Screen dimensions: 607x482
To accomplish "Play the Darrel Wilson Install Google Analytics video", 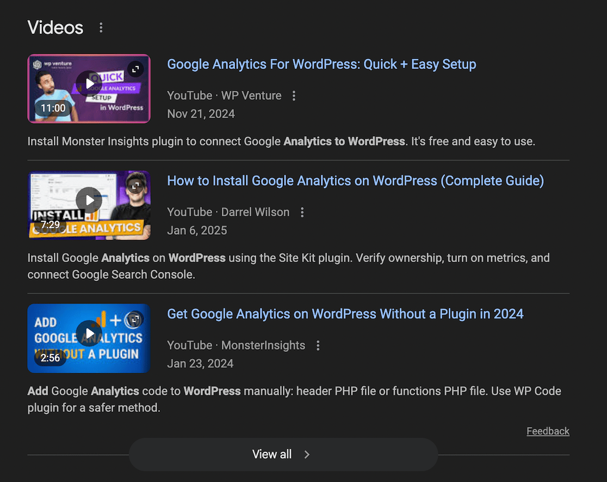I will click(89, 200).
